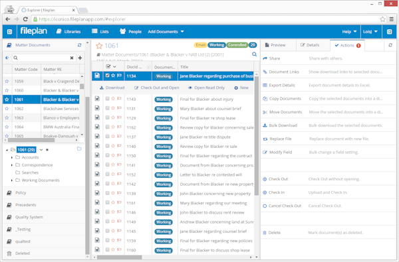Click the document list vertical scrollbar

257,136
